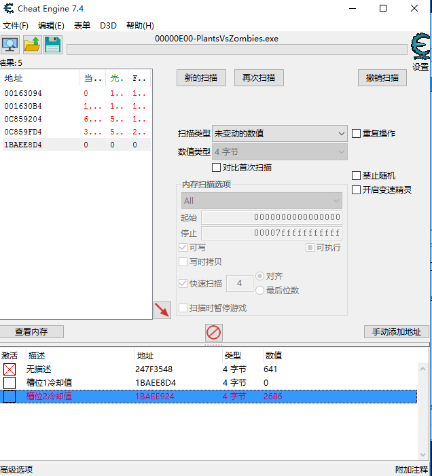Open the memory region All dropdown
The image size is (432, 476).
[x=262, y=201]
